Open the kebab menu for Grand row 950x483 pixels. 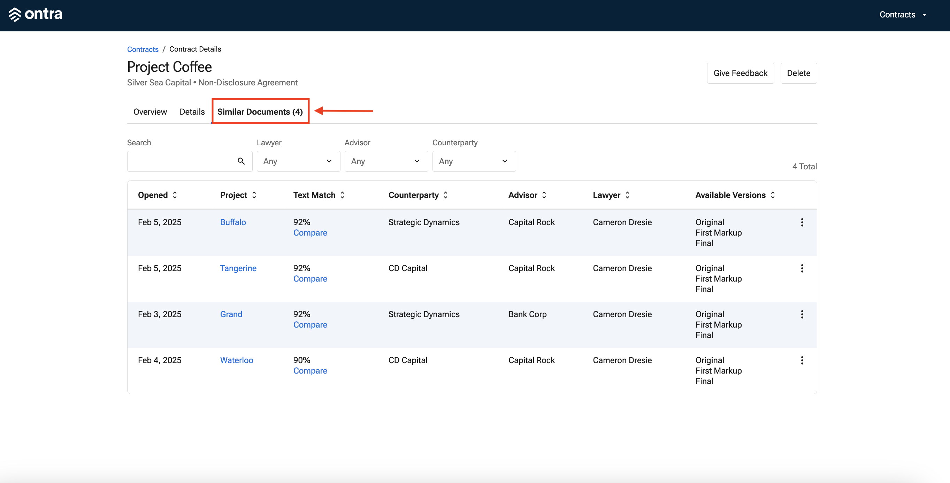click(x=802, y=314)
